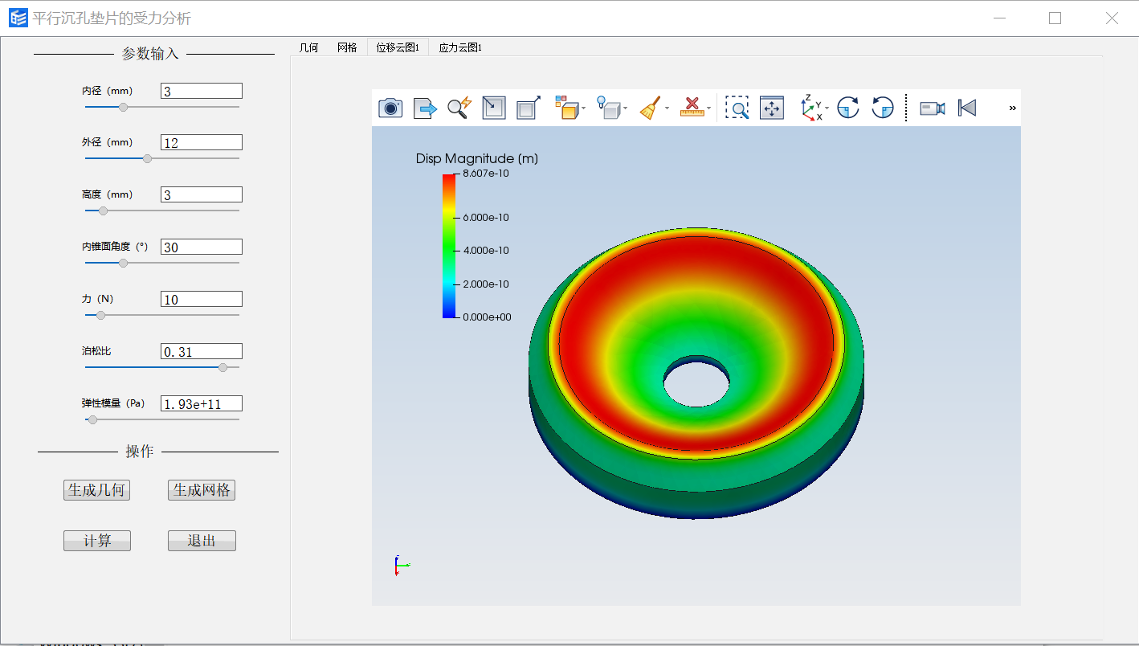Open dropdown arrow beside XYZ axes icon
The width and height of the screenshot is (1139, 646).
(x=827, y=108)
